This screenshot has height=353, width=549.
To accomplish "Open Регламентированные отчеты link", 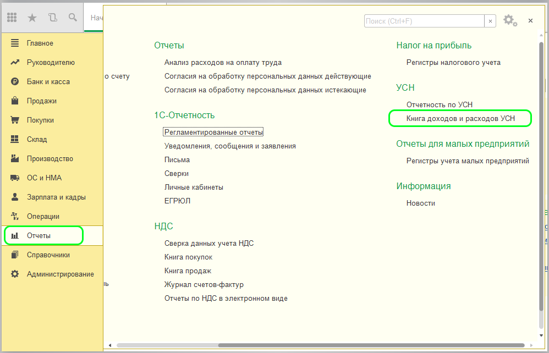I will coord(213,133).
